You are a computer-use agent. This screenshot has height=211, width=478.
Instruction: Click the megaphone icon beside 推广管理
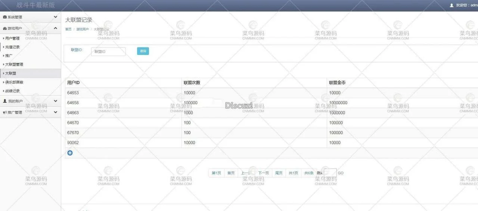pyautogui.click(x=4, y=112)
